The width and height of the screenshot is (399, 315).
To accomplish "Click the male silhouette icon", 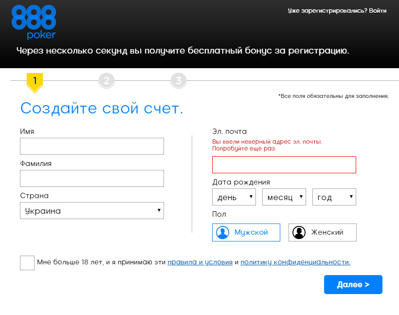I will (223, 232).
